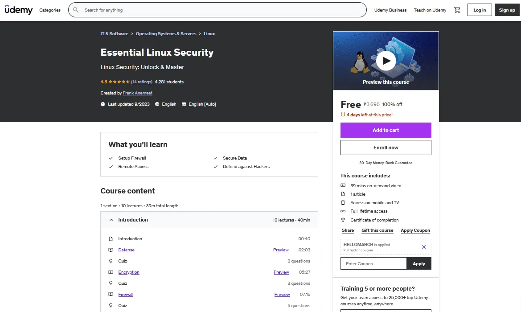This screenshot has height=312, width=521.
Task: Click Enroll now button
Action: tap(386, 148)
